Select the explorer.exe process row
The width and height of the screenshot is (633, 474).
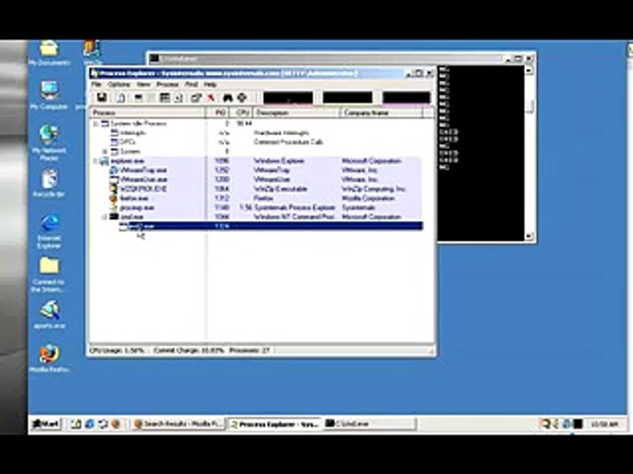256,161
